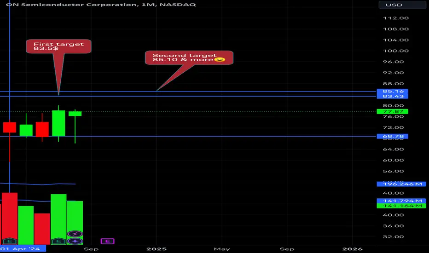
Task: Select the ON Semiconductor Corporation chart title
Action: [101, 5]
